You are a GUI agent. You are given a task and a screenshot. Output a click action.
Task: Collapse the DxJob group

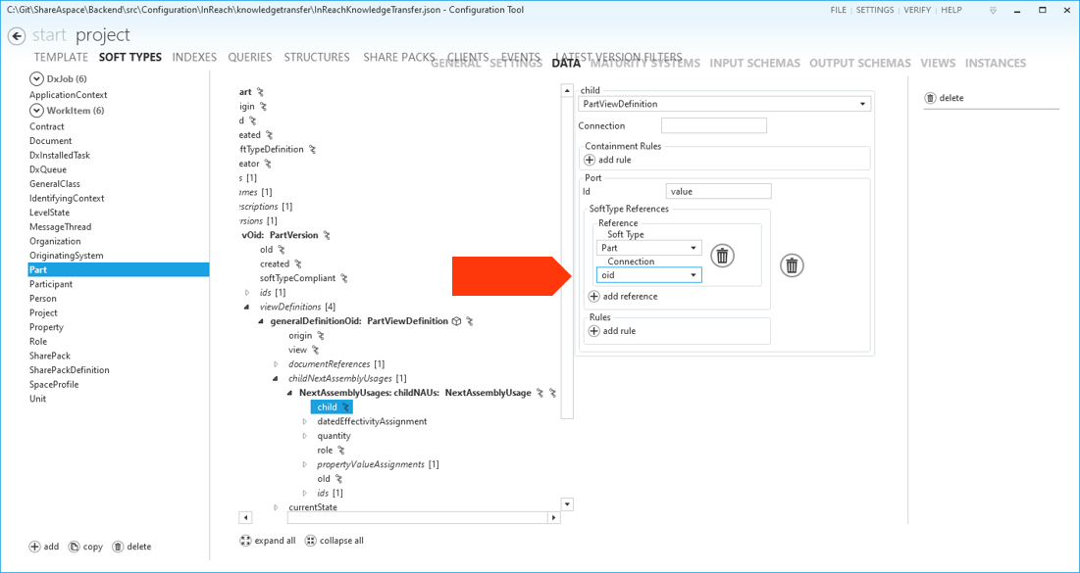37,79
